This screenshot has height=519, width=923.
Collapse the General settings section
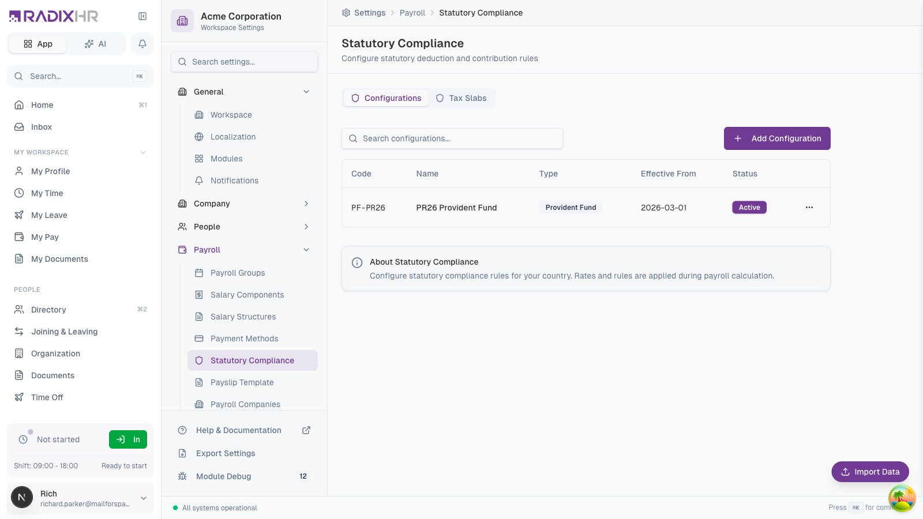click(x=306, y=92)
